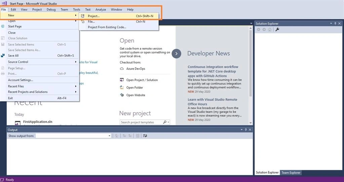Open the Window menu

coord(116,9)
